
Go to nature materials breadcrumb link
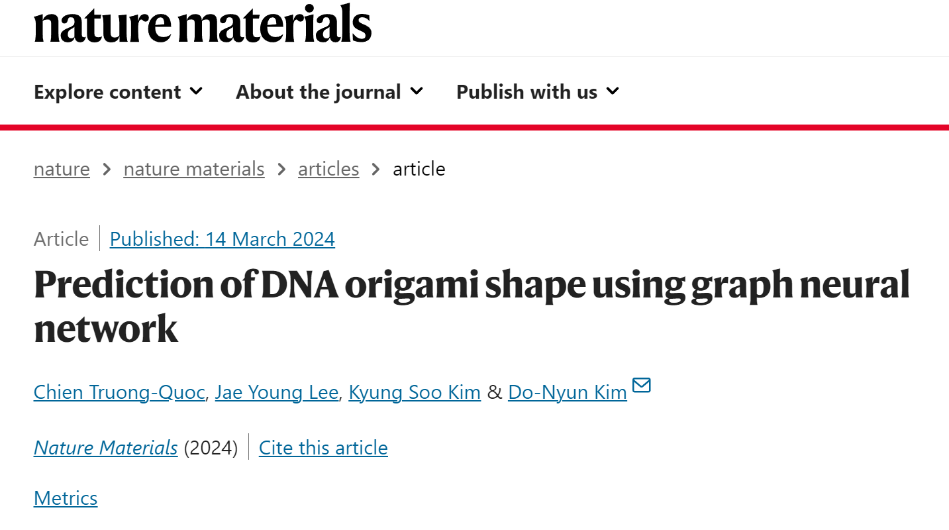(194, 169)
